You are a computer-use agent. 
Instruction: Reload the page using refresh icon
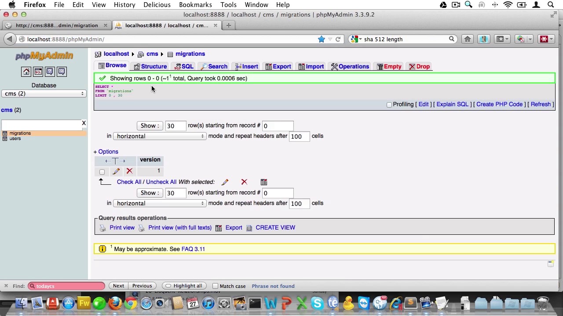338,39
